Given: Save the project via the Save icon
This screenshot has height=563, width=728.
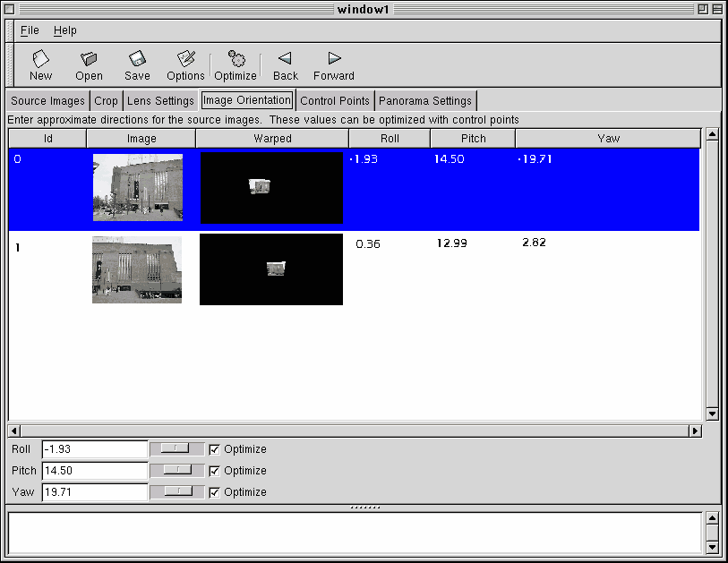Looking at the screenshot, I should click(x=136, y=63).
